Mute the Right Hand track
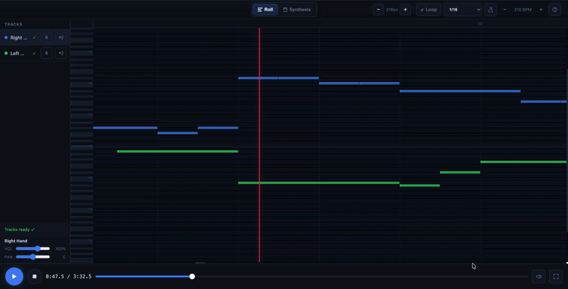 (61, 38)
